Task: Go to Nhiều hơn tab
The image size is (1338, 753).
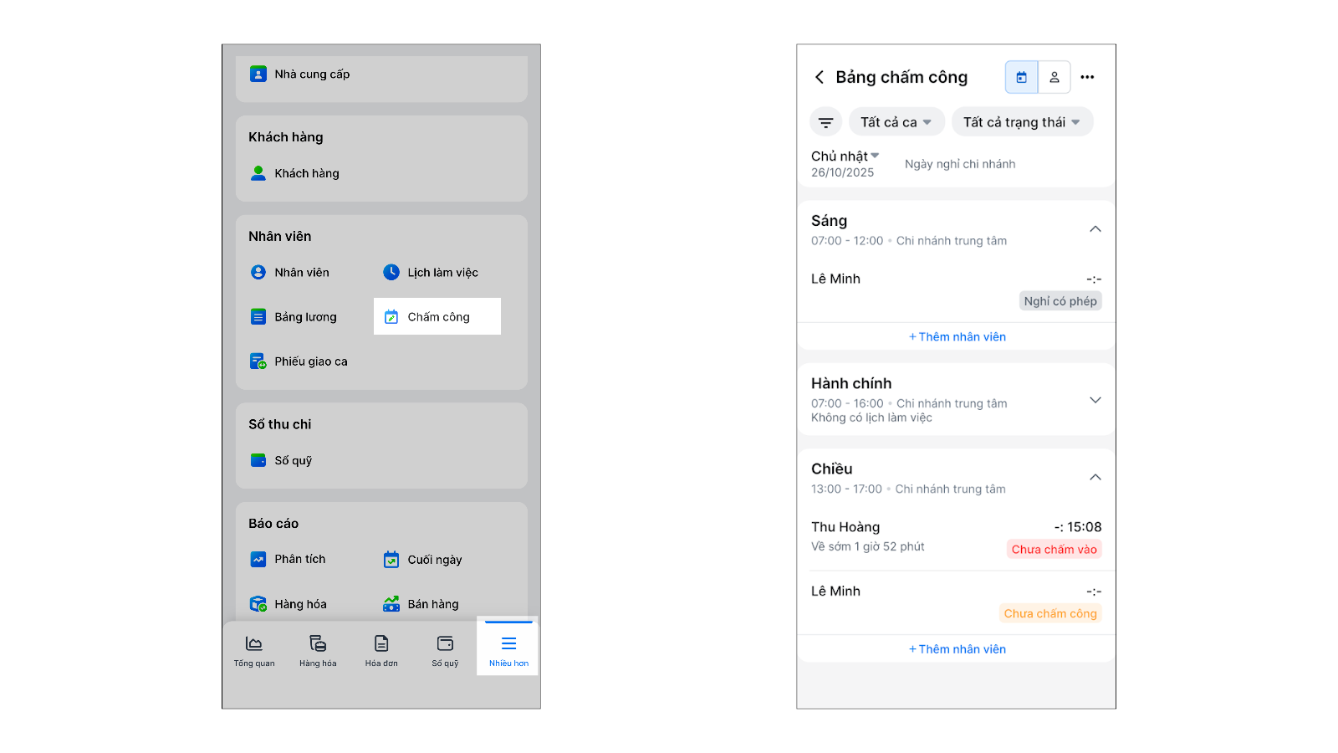Action: pos(508,651)
